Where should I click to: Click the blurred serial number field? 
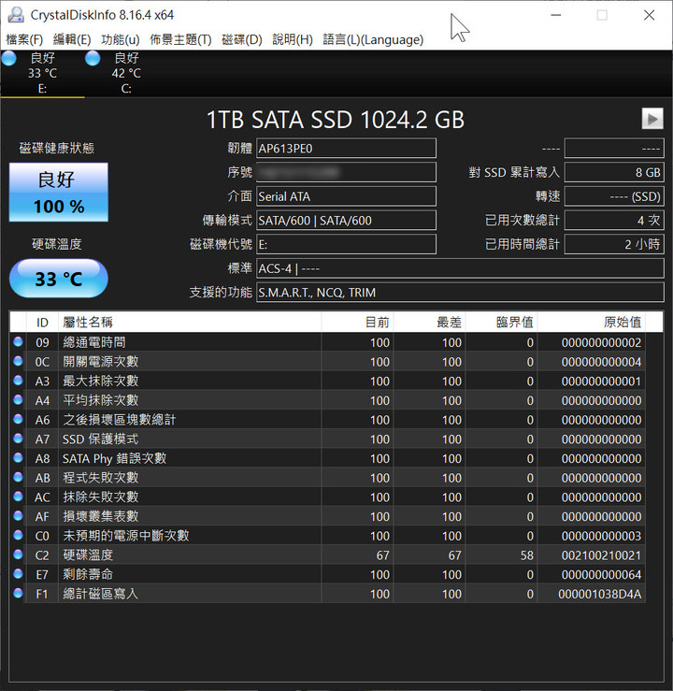(346, 172)
